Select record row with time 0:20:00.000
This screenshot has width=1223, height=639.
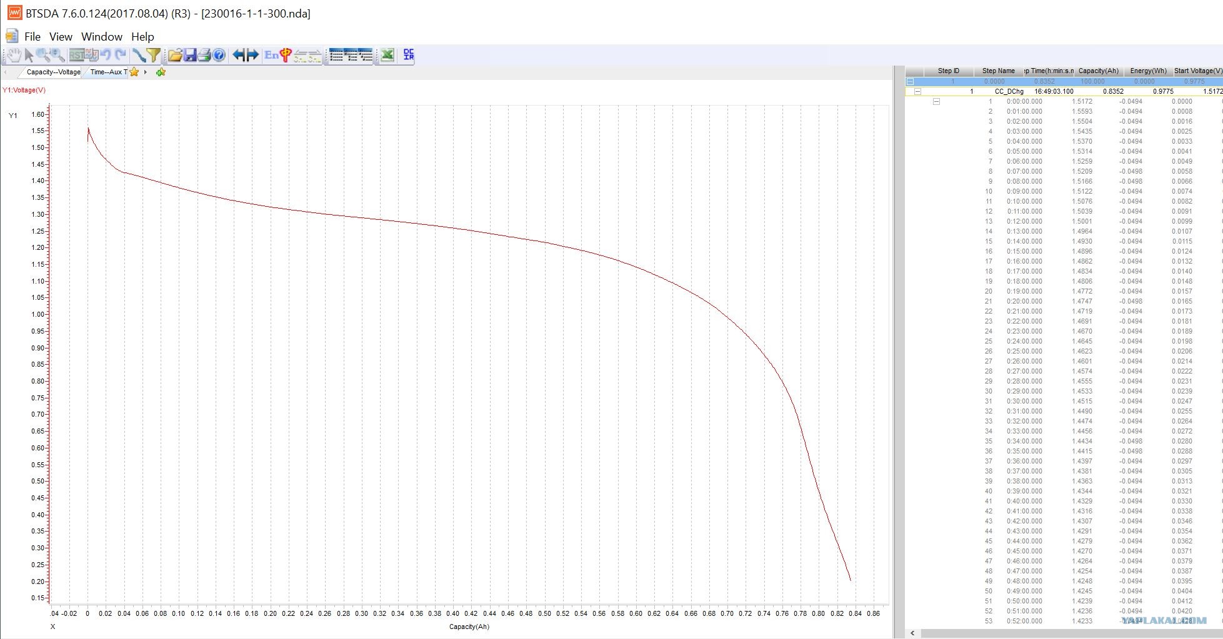[x=1064, y=301]
